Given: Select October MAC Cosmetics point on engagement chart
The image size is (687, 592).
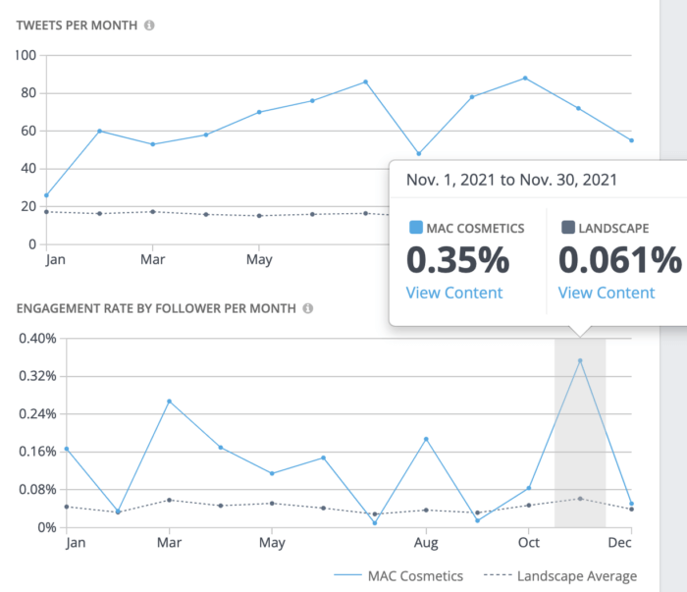Looking at the screenshot, I should click(x=529, y=488).
